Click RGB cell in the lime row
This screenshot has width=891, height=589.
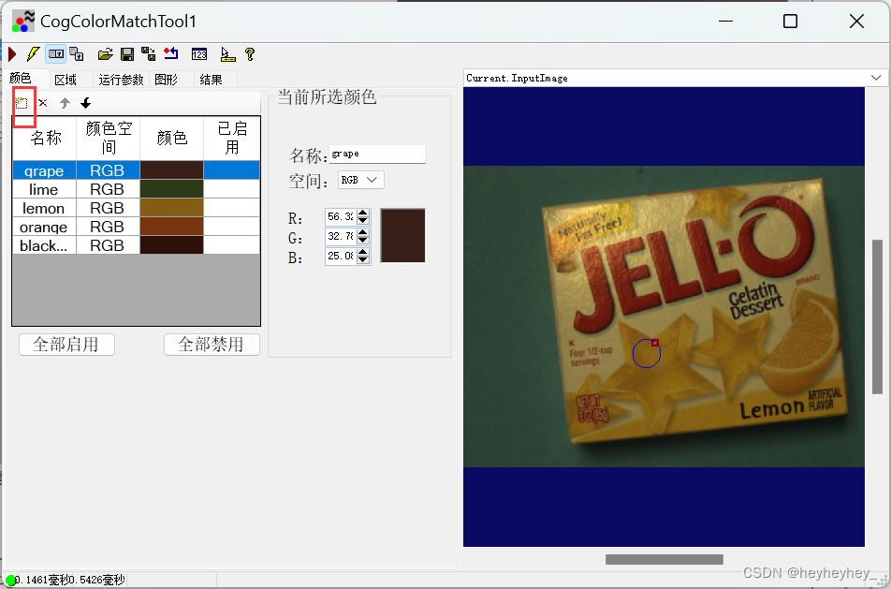(108, 189)
